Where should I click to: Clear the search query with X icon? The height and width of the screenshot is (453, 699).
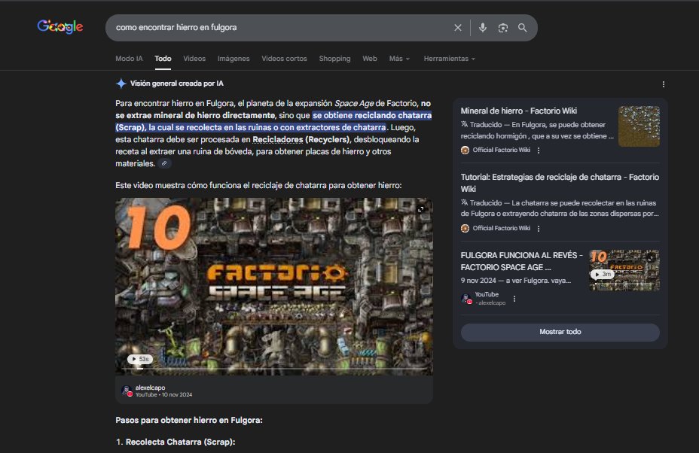click(457, 28)
